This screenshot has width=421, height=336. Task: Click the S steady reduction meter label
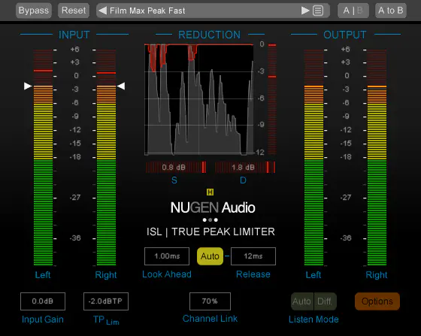pos(174,180)
